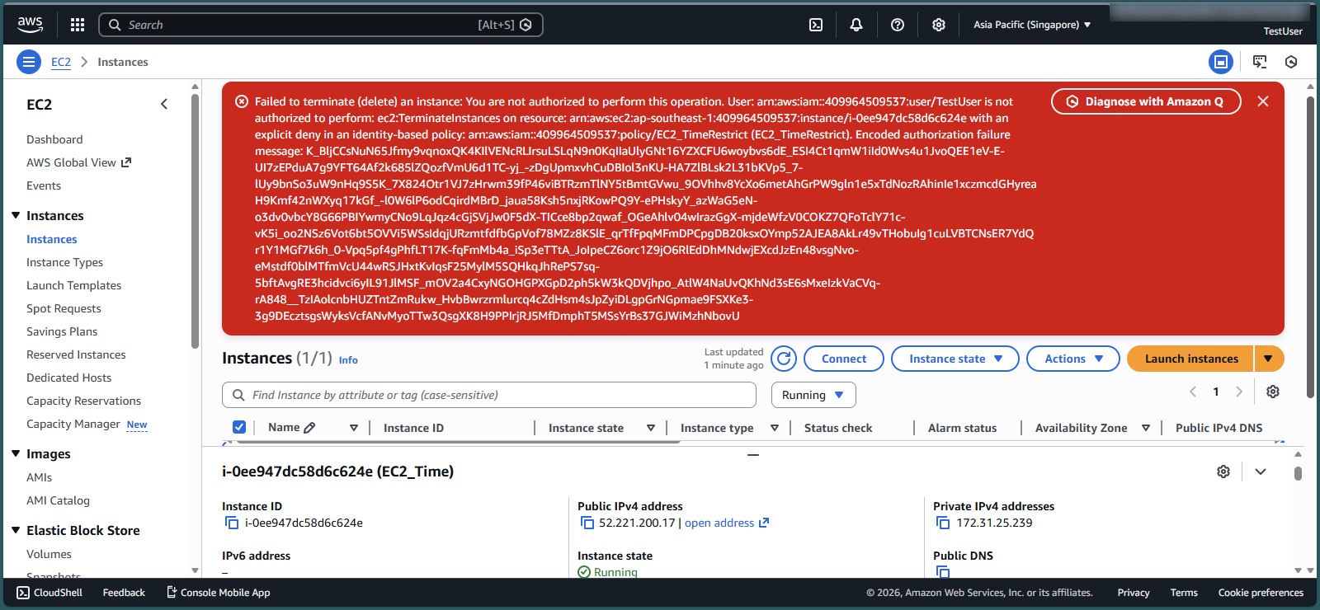Open Capacity Manager in sidebar
The width and height of the screenshot is (1320, 610).
[73, 424]
